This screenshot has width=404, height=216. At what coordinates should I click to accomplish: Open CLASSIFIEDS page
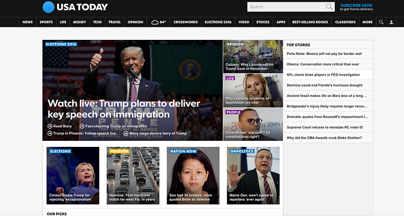point(345,22)
